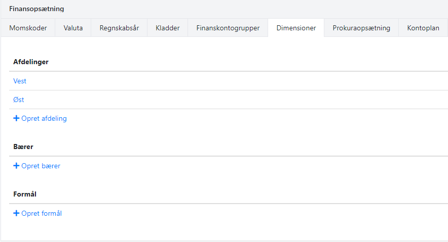Click the Afdelinger section heading

point(30,62)
